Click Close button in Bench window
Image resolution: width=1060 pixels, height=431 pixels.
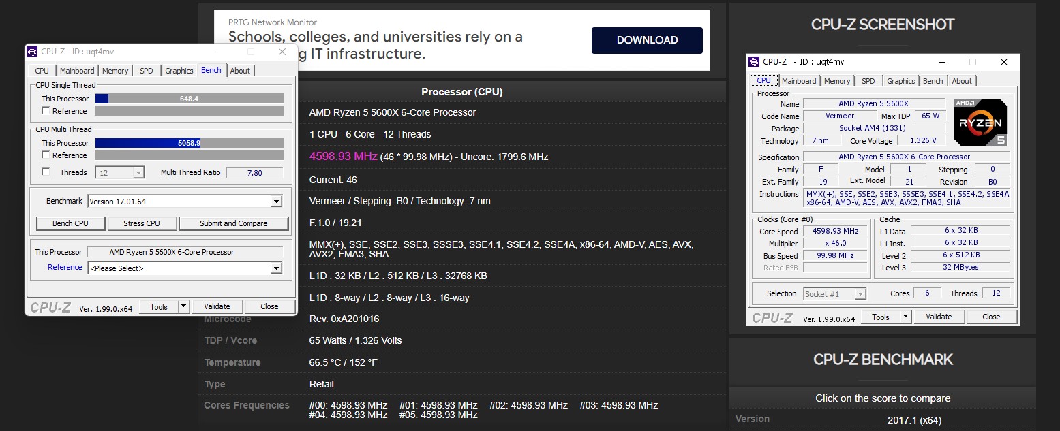point(269,306)
